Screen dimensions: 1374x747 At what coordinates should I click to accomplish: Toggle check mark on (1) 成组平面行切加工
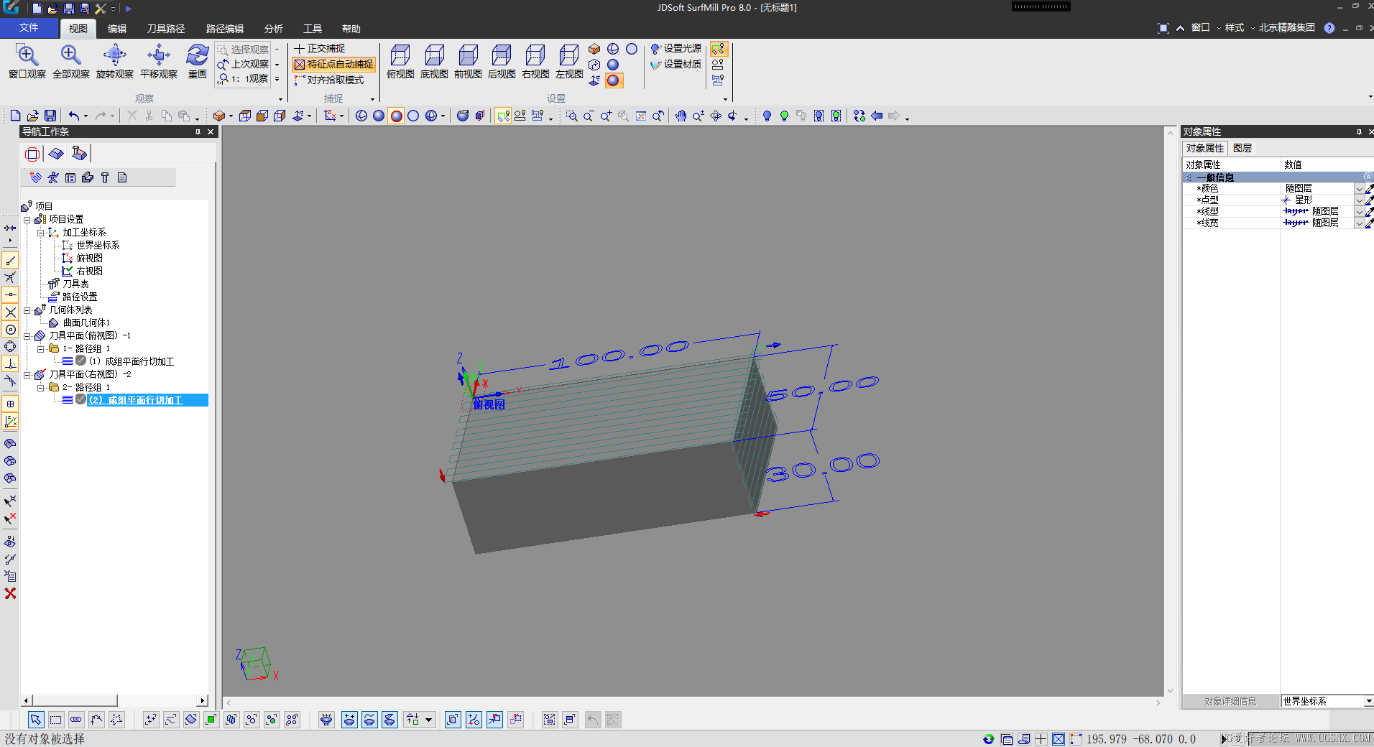pyautogui.click(x=81, y=361)
